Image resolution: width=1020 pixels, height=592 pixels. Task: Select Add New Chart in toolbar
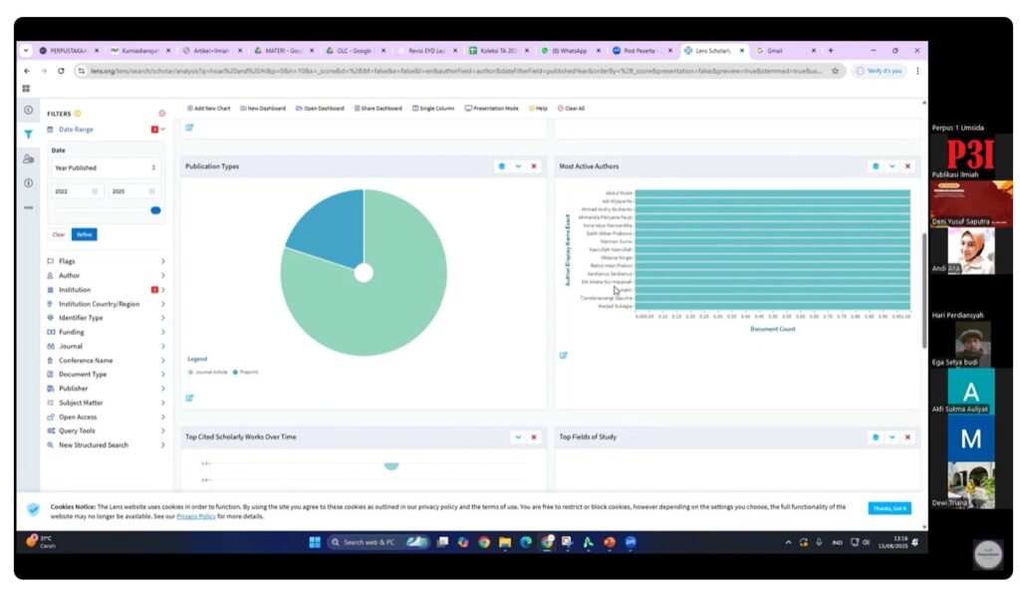tap(208, 108)
